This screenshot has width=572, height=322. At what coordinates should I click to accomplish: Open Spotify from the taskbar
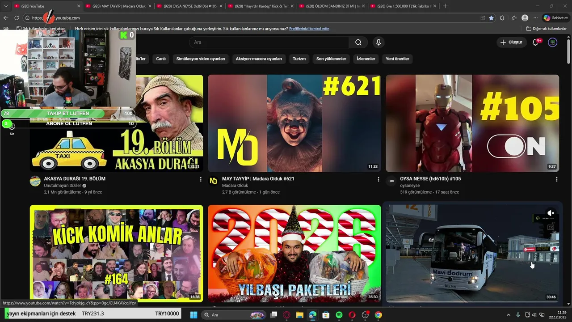point(339,315)
